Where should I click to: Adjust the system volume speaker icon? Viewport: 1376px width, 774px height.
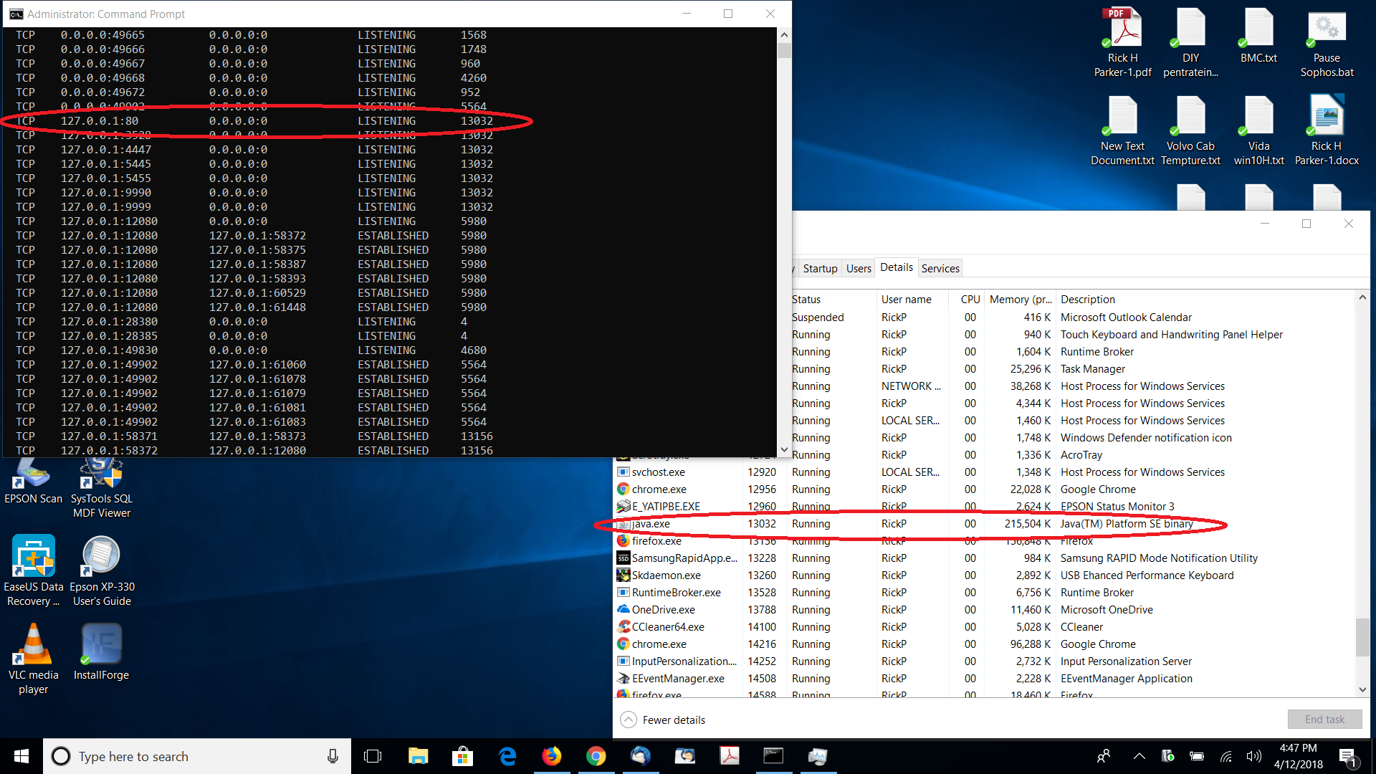tap(1253, 756)
